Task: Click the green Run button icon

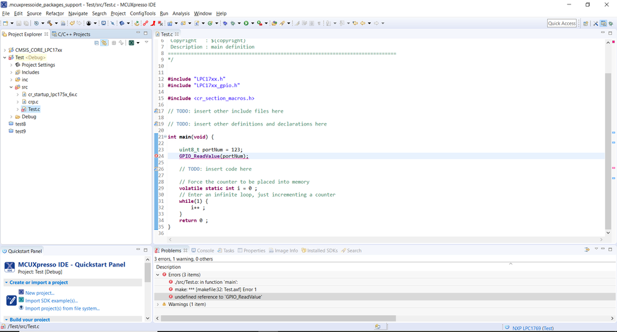Action: tap(246, 23)
